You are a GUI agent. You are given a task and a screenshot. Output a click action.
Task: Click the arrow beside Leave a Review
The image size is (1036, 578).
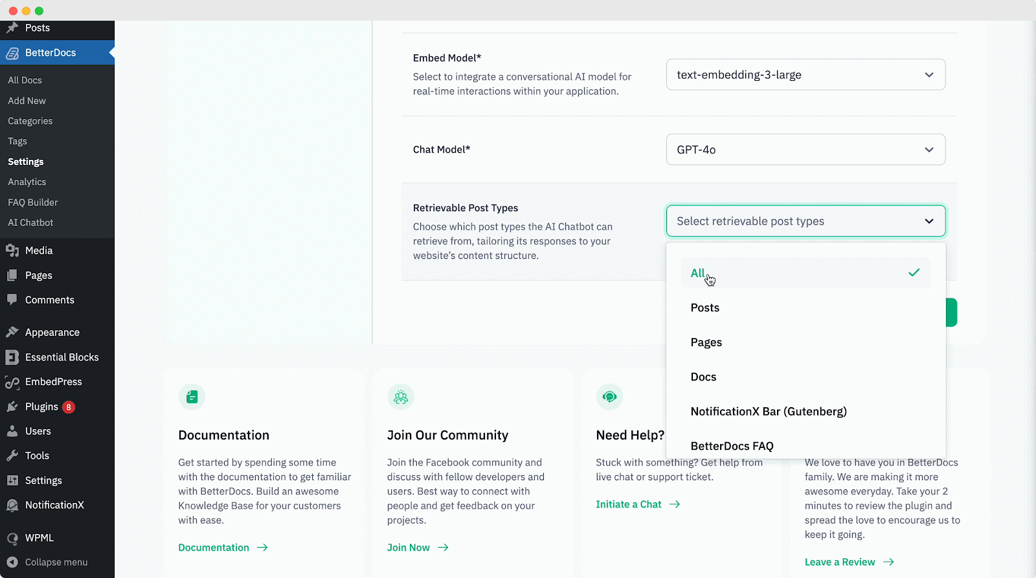click(x=888, y=562)
